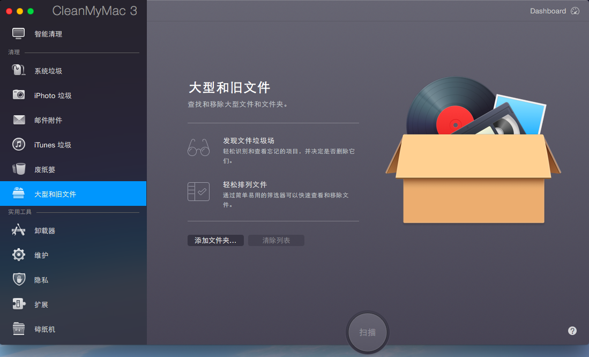Click the 隐私 shield hand icon
Screen dimensions: 589x357
click(19, 279)
